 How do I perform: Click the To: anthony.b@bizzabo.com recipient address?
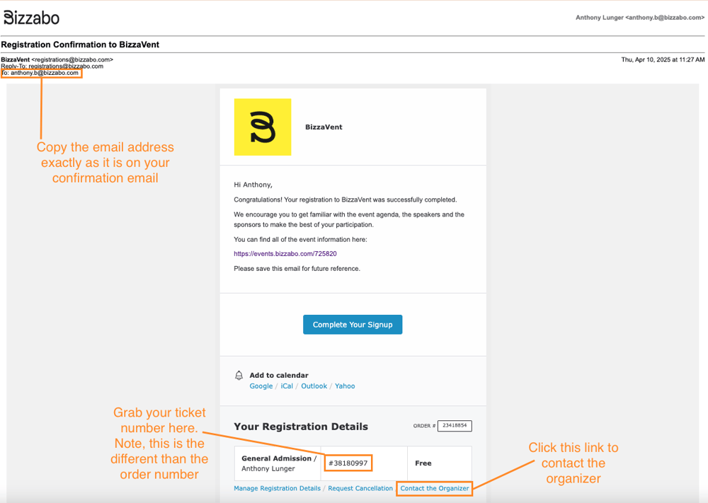(x=41, y=73)
